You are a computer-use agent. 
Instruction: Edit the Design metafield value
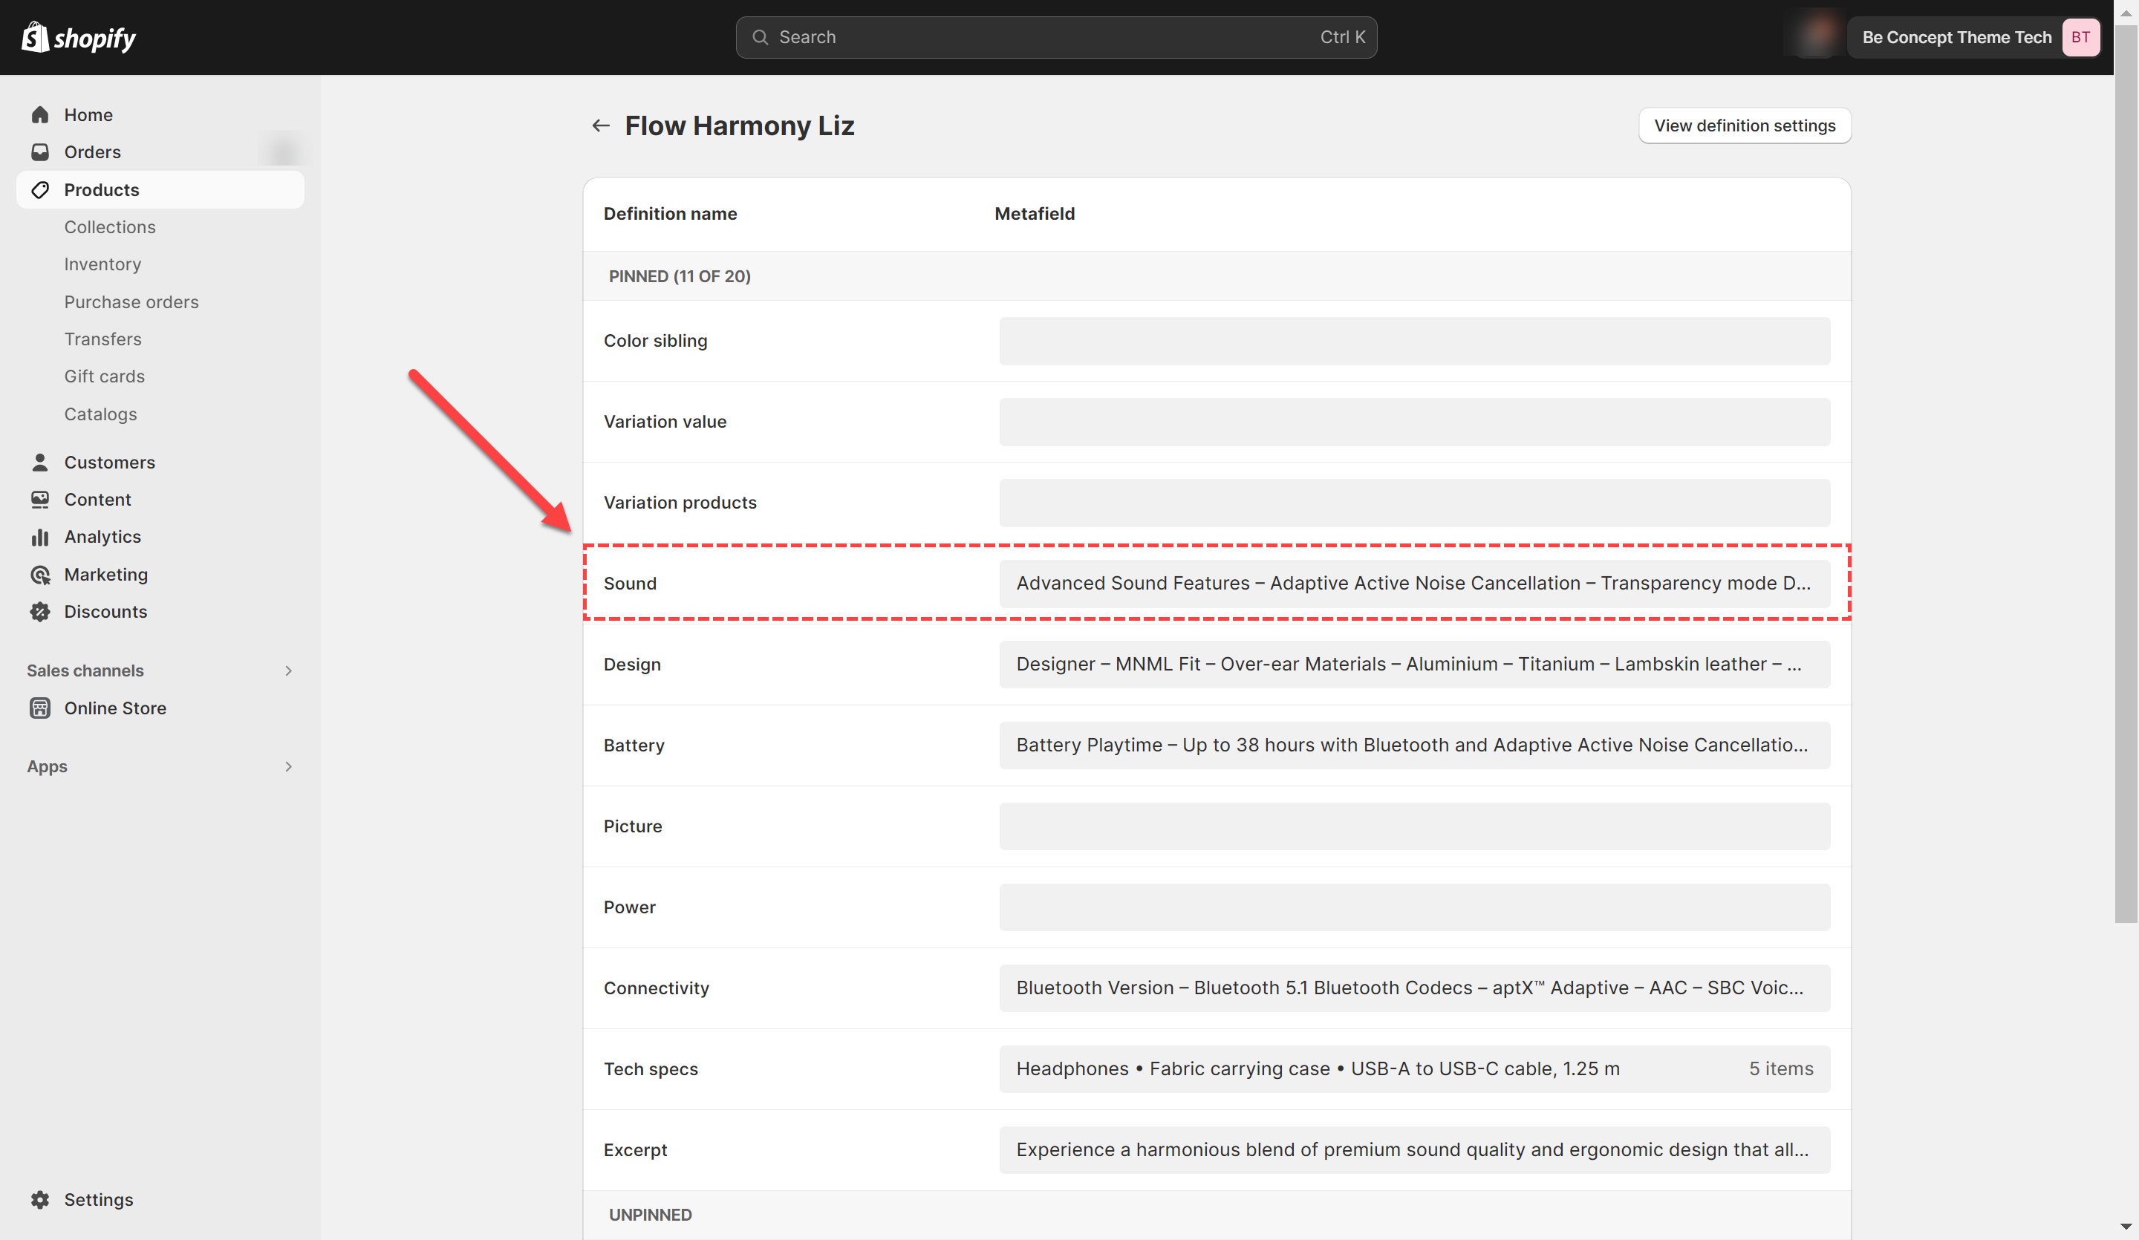tap(1414, 665)
